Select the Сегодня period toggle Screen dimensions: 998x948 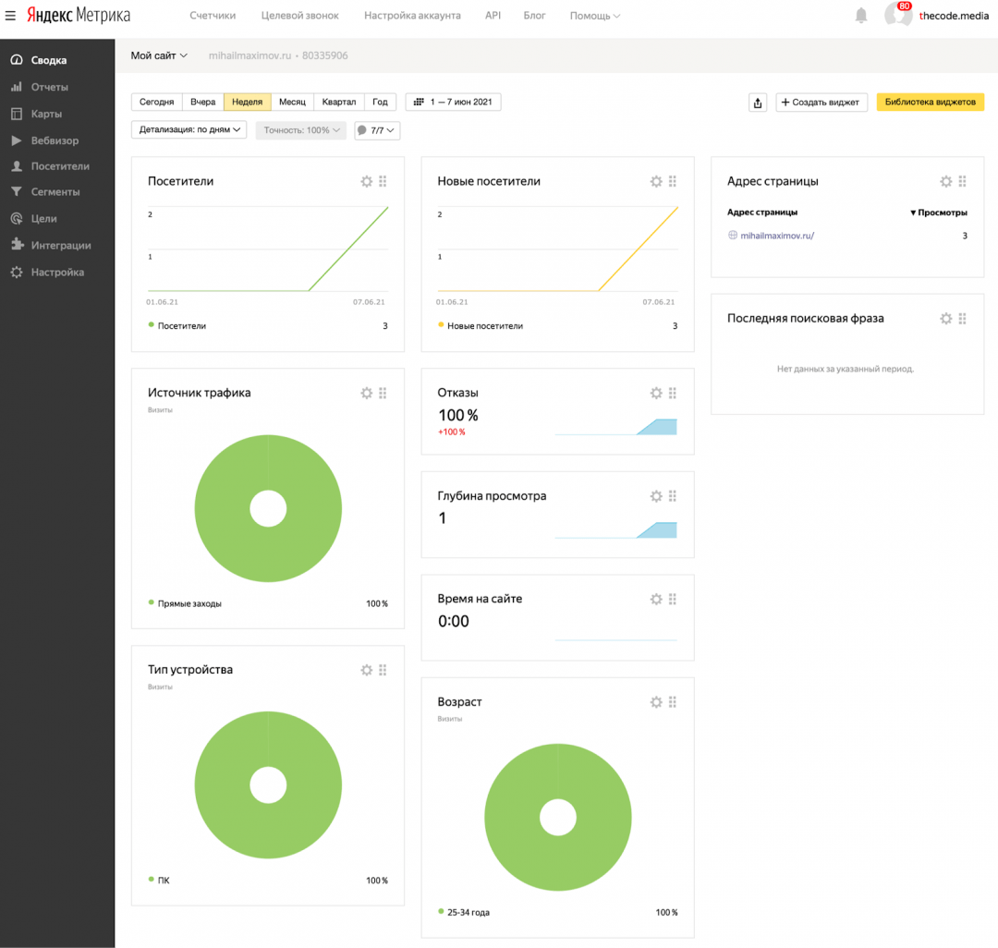(x=156, y=103)
